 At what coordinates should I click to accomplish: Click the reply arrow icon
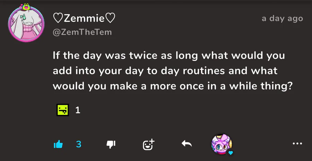pos(187,144)
